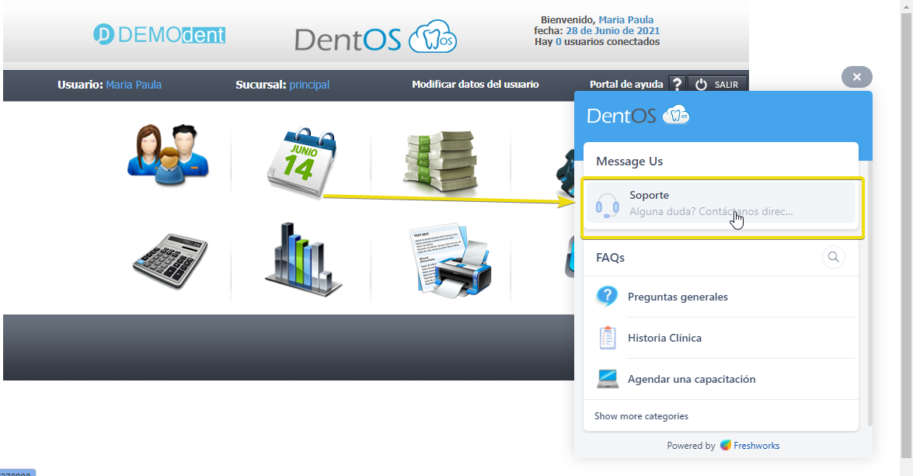Image resolution: width=913 pixels, height=476 pixels.
Task: Click the date 28 de Junio de 2021
Action: point(612,31)
